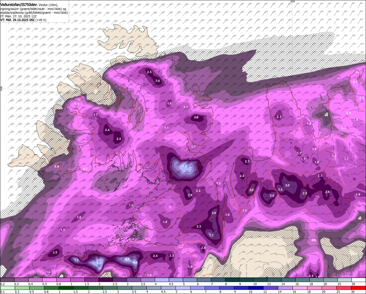Click top legend dark purple swatch between 2 and 2.5
366x294 pixels.
[x=106, y=280]
